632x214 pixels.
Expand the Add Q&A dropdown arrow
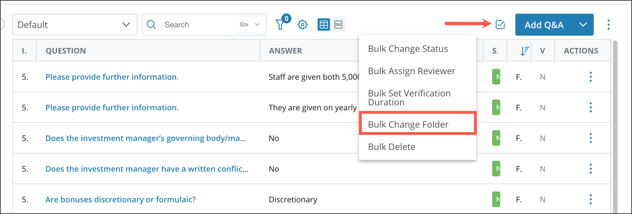[x=583, y=25]
